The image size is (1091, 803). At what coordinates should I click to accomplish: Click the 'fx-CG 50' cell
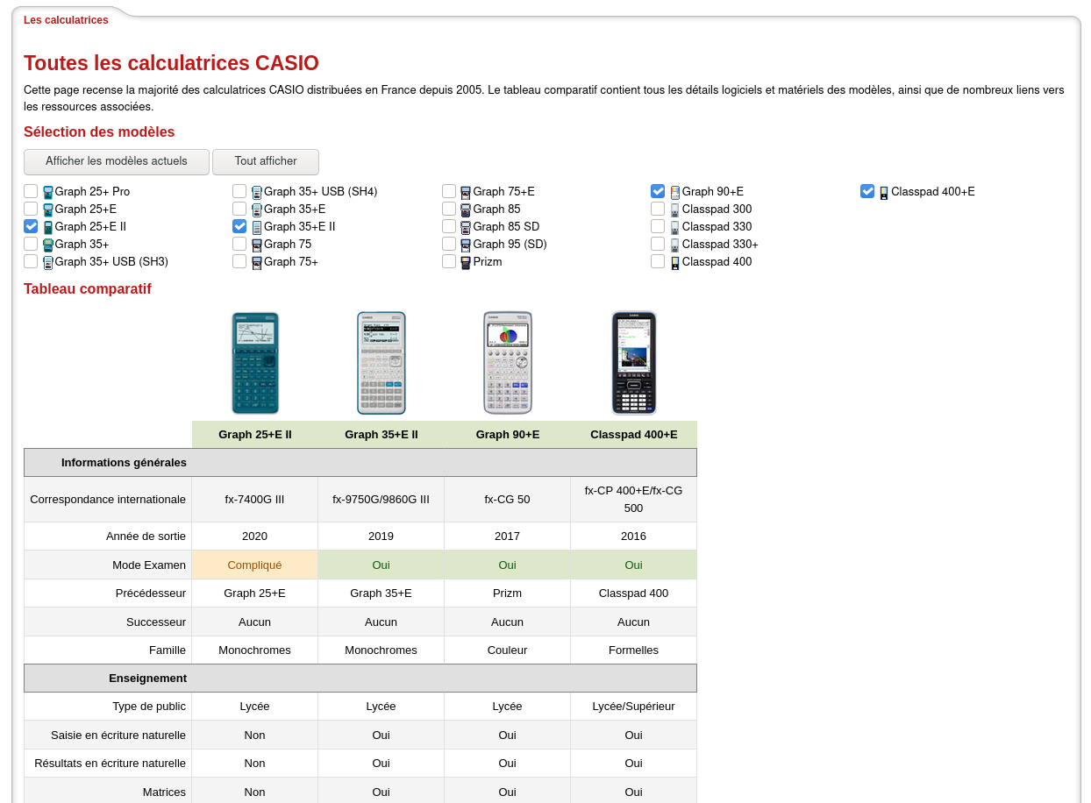coord(508,500)
